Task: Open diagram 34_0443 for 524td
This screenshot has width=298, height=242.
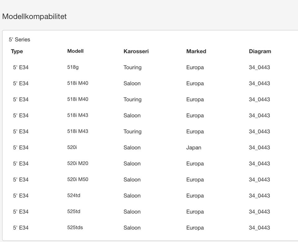Action: coord(259,196)
